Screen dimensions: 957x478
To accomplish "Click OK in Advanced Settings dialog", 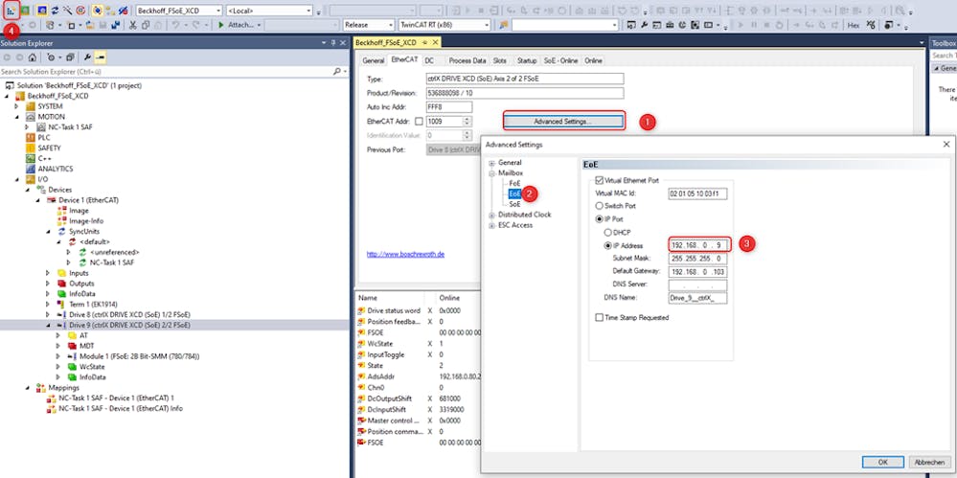I will [x=882, y=462].
